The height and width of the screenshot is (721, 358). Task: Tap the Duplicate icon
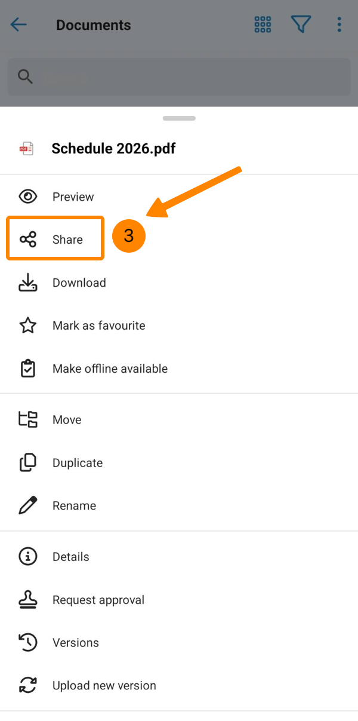point(28,463)
